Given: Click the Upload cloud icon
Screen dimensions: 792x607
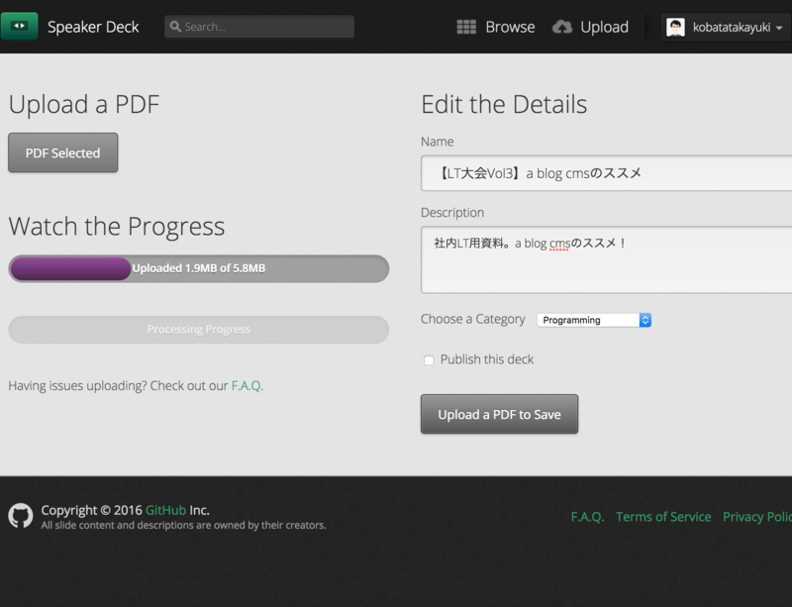Looking at the screenshot, I should 562,27.
